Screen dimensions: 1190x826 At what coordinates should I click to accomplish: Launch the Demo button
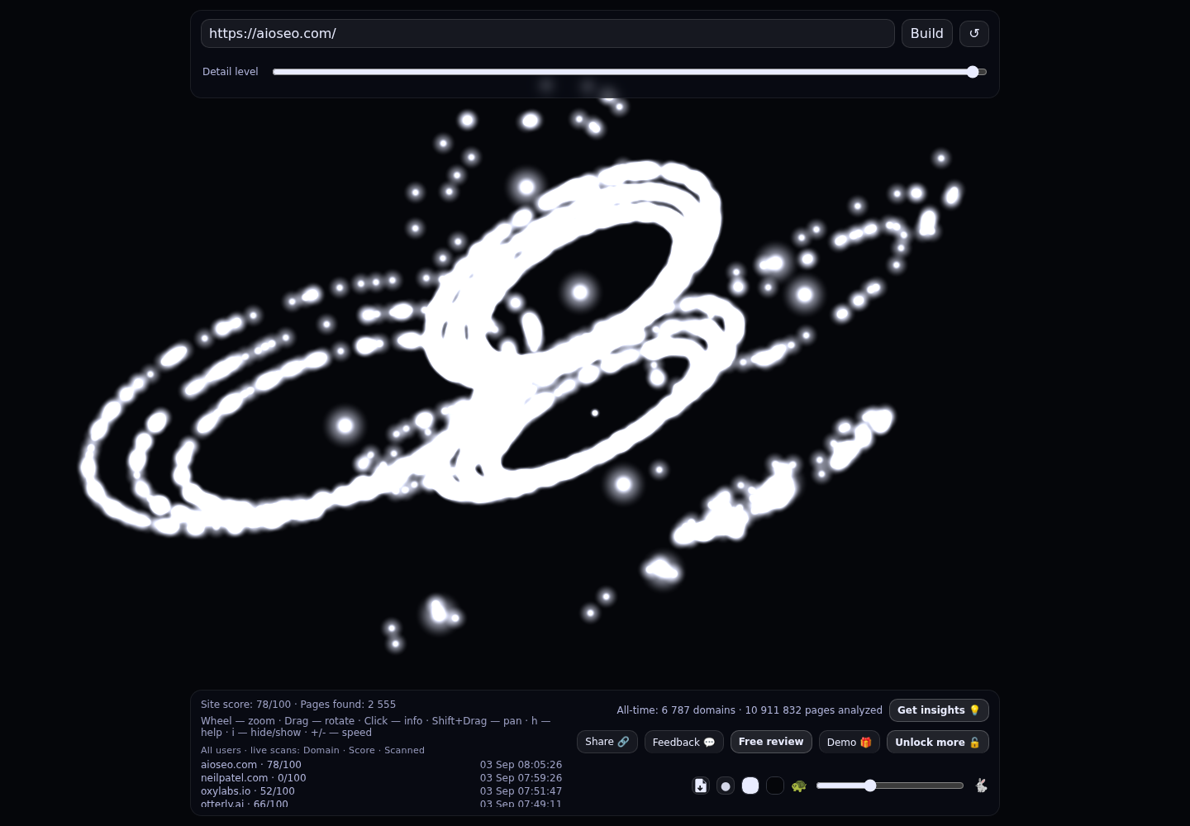849,742
